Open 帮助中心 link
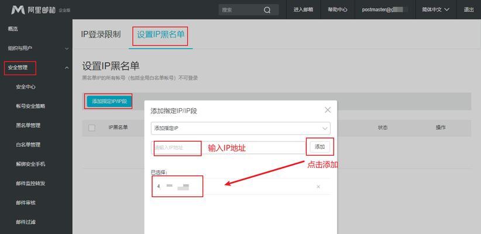481x234 pixels. click(338, 10)
